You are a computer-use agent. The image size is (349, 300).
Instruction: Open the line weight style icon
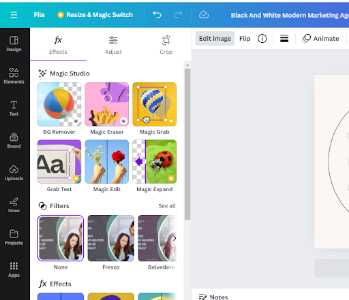tap(284, 39)
